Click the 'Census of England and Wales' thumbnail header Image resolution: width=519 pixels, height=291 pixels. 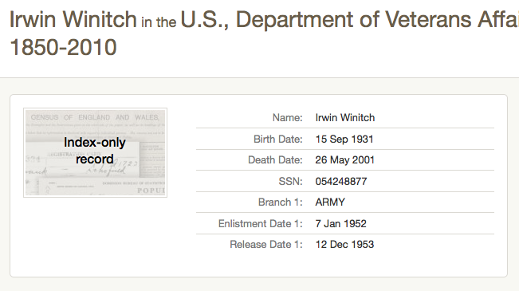point(95,117)
